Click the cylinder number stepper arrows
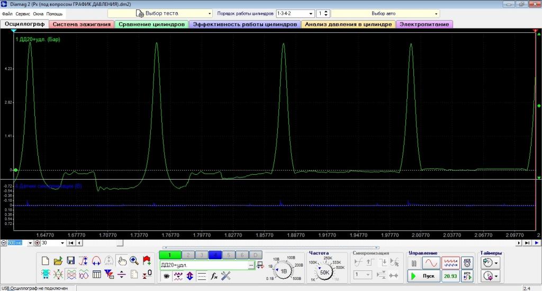Image resolution: width=542 pixels, height=291 pixels. [x=326, y=13]
